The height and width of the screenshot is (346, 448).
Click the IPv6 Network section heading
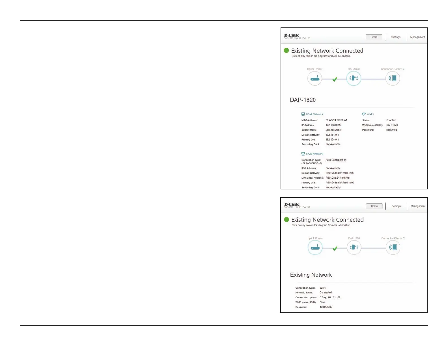click(x=315, y=154)
